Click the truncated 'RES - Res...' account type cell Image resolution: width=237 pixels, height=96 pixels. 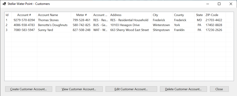[x=101, y=20]
